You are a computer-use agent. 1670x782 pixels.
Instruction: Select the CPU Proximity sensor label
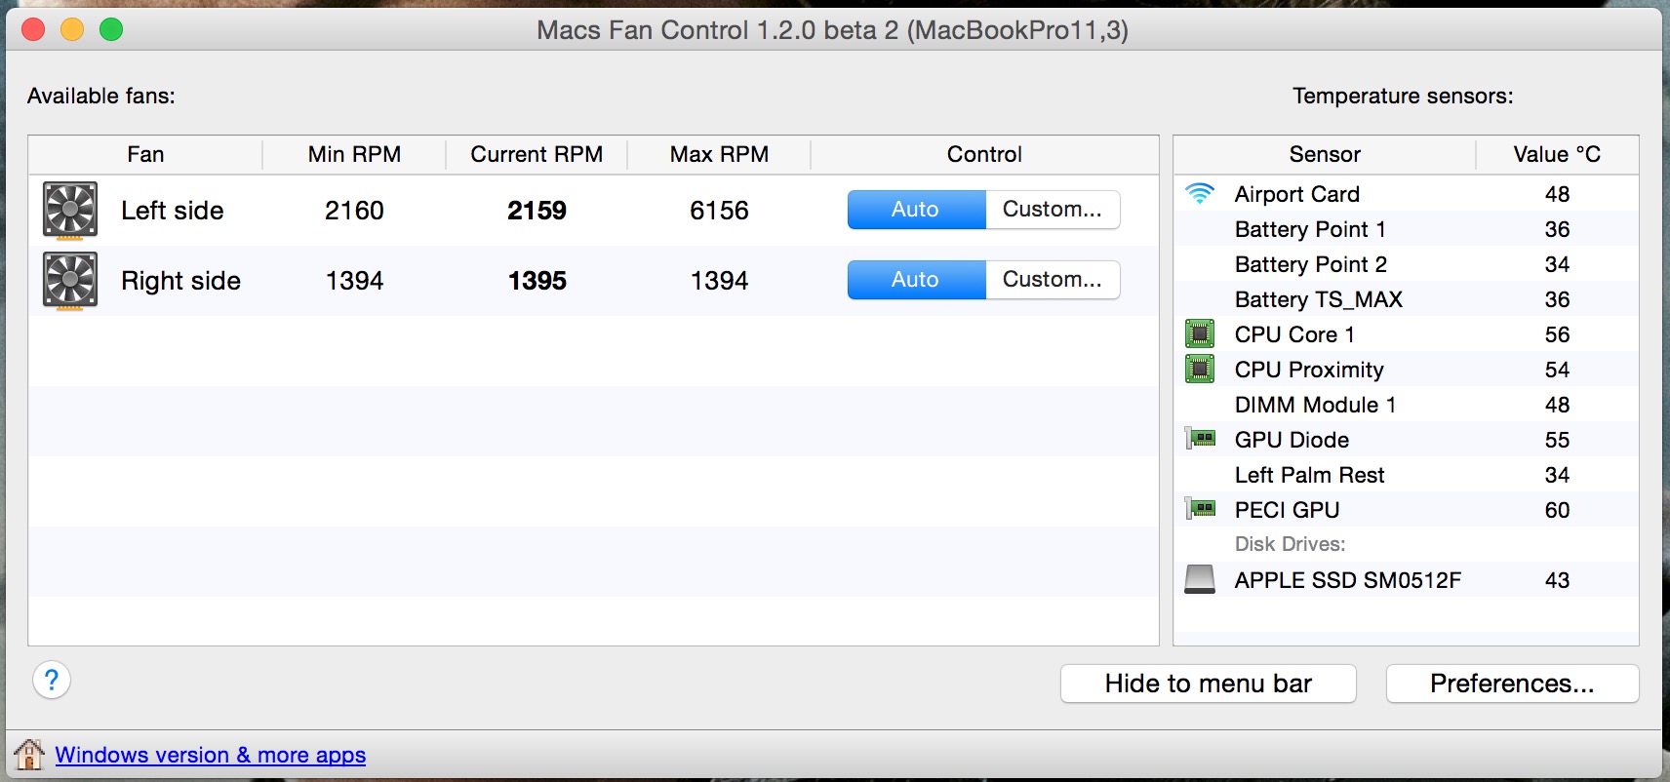pyautogui.click(x=1309, y=370)
